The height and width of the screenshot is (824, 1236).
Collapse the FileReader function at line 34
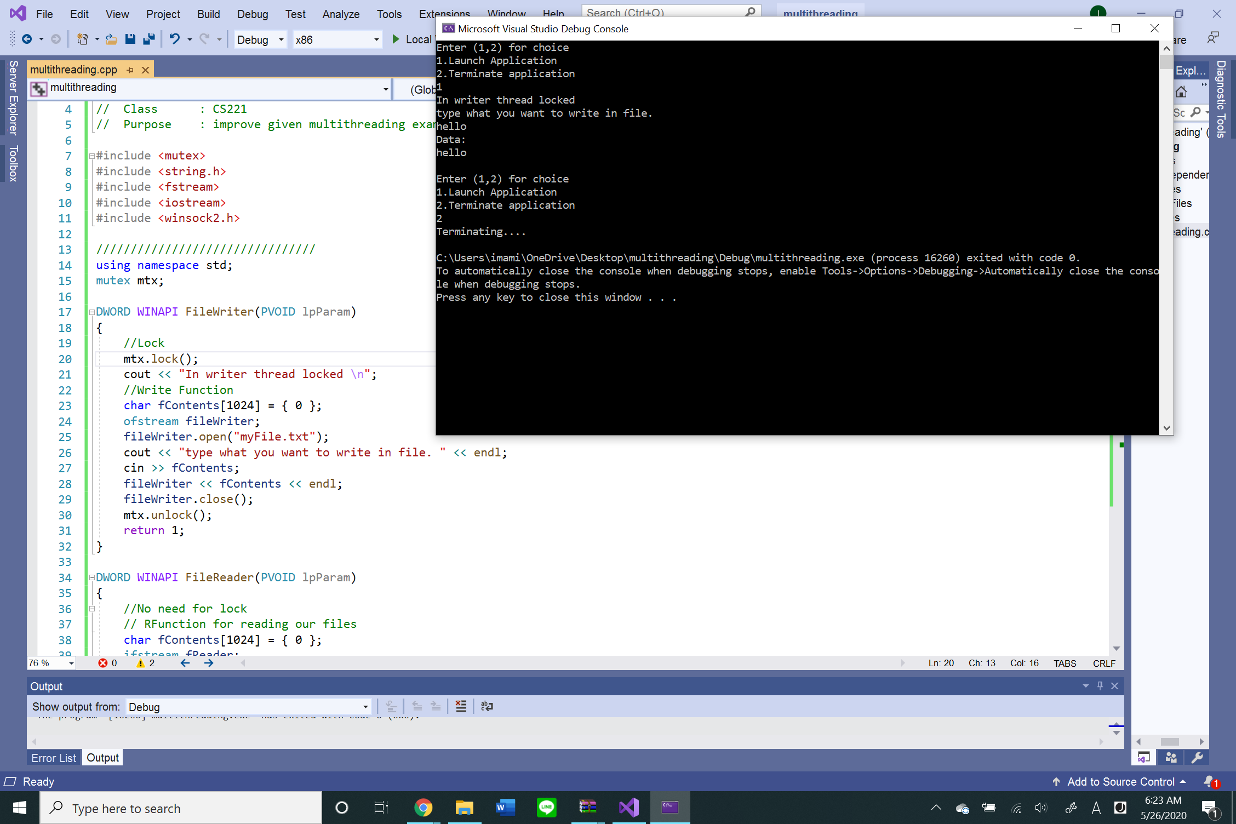[92, 577]
